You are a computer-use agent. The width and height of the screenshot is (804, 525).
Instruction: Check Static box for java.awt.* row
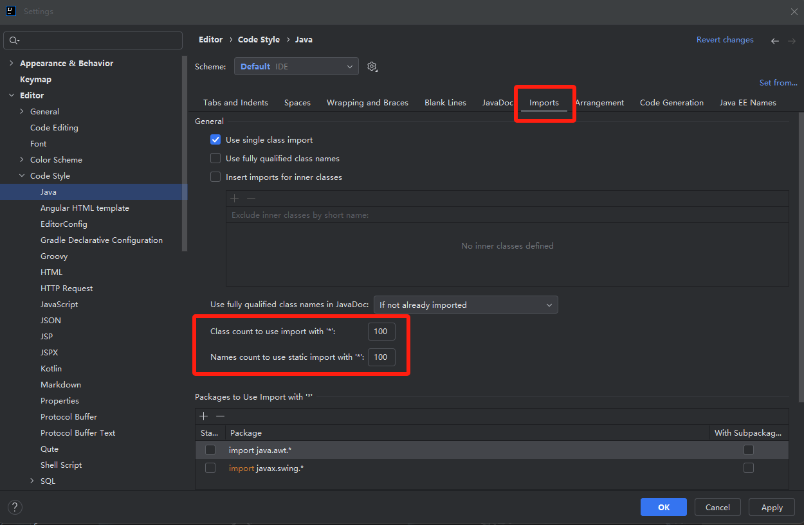(x=210, y=450)
